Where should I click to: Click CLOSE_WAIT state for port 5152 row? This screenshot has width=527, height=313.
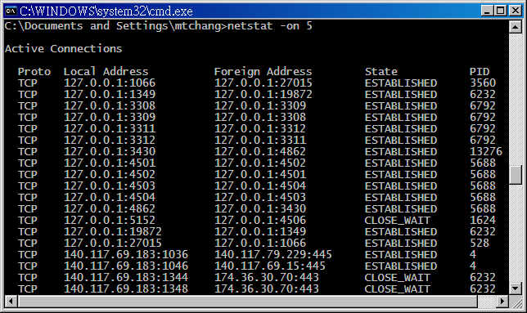397,221
